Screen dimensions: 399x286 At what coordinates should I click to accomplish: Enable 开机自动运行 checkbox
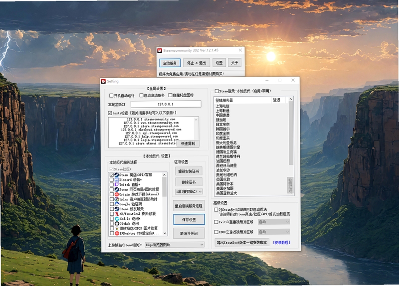pos(111,95)
